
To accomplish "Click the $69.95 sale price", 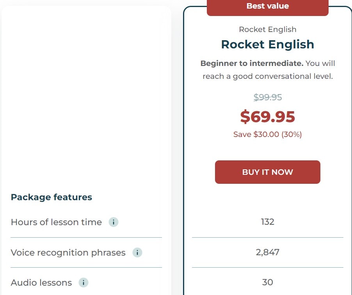I will pyautogui.click(x=267, y=117).
